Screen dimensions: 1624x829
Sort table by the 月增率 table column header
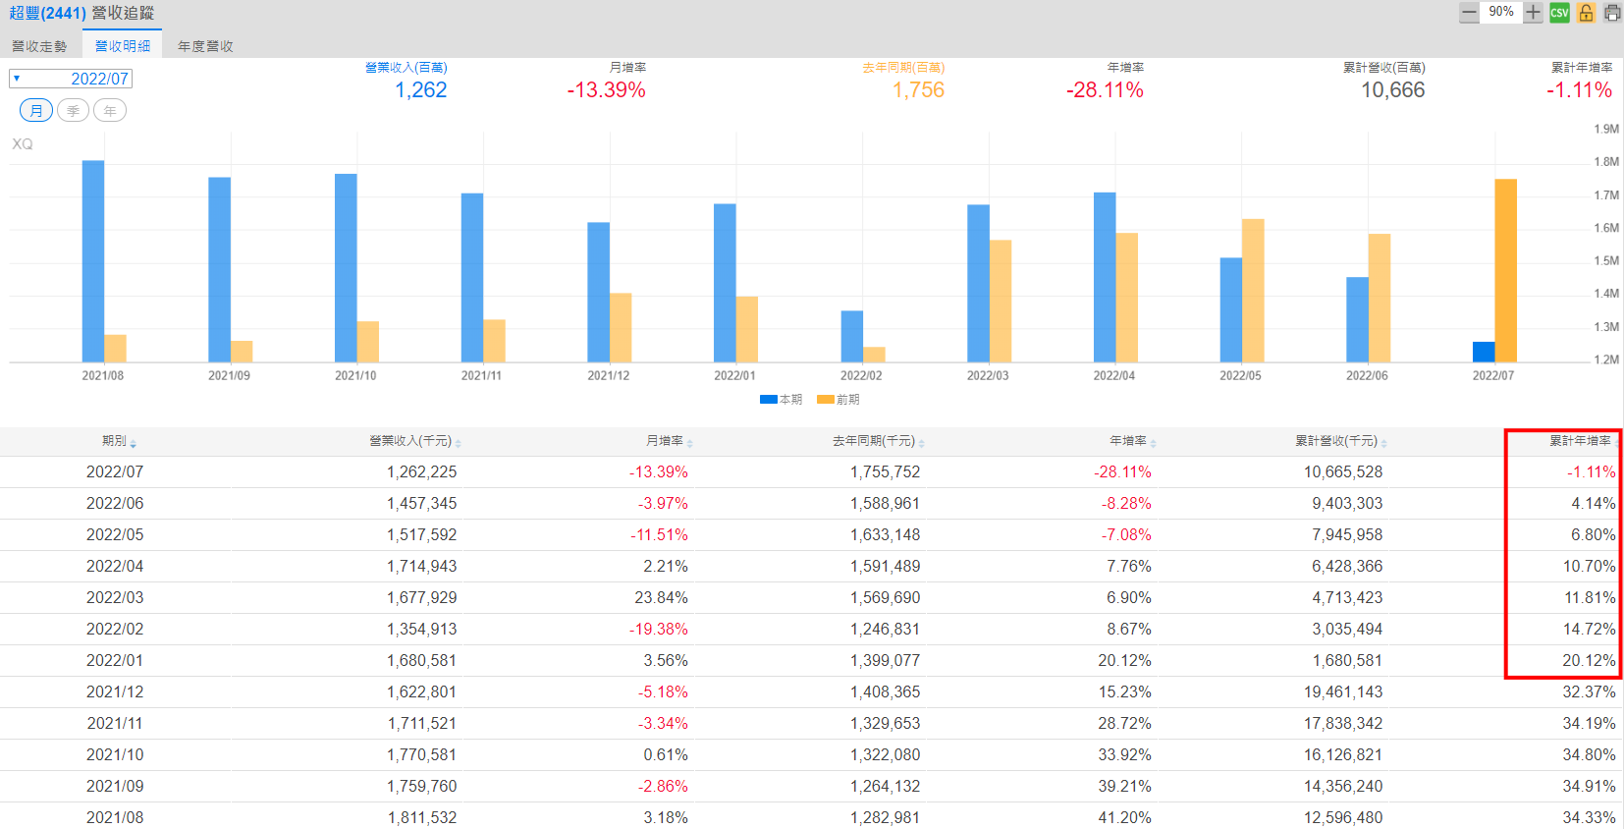click(670, 441)
